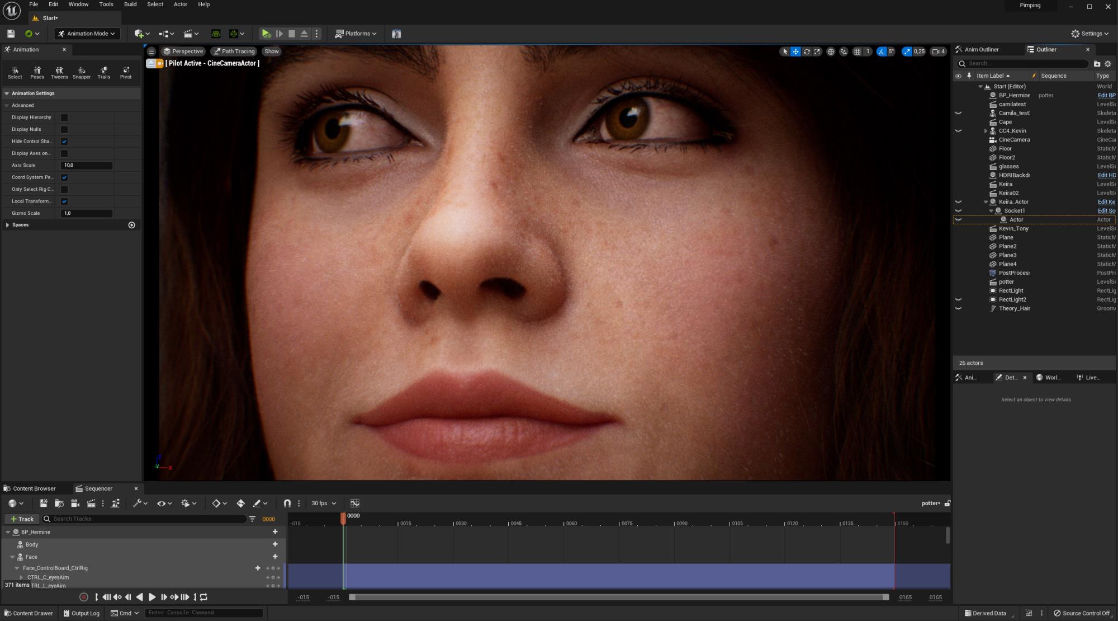Viewport: 1118px width, 621px height.
Task: Click the Perspective viewport button
Action: (x=183, y=51)
